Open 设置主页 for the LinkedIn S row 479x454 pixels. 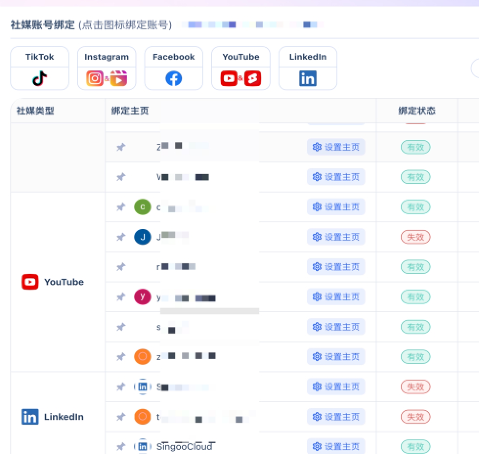click(x=336, y=387)
